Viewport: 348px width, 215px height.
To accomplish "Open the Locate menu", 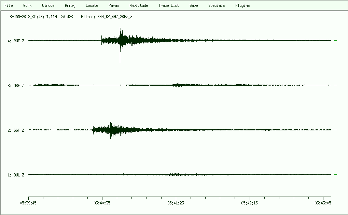I will [92, 5].
